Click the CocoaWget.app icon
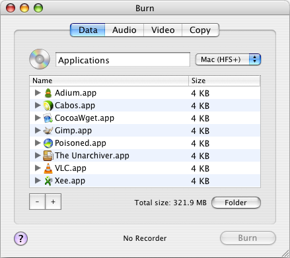The height and width of the screenshot is (258, 290). 48,118
